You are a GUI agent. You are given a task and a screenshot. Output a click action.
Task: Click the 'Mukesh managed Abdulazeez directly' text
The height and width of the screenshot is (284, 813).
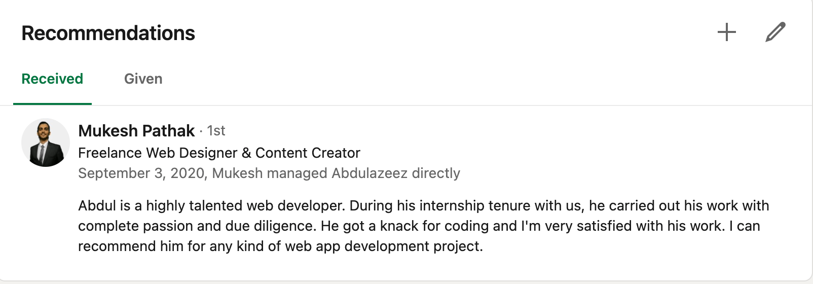click(336, 173)
